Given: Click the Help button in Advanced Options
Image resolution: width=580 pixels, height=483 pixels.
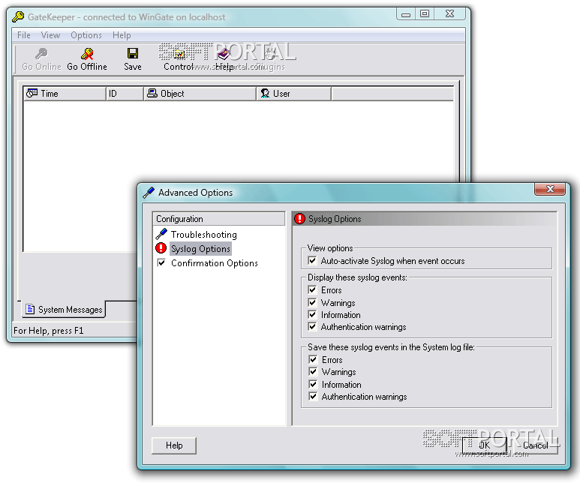Looking at the screenshot, I should [174, 445].
